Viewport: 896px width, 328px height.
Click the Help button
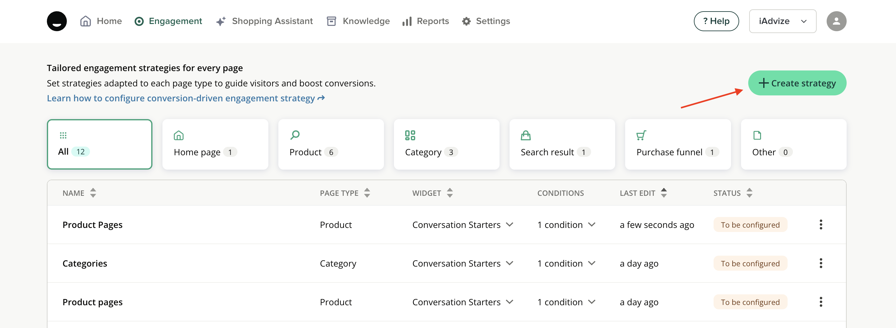coord(716,21)
